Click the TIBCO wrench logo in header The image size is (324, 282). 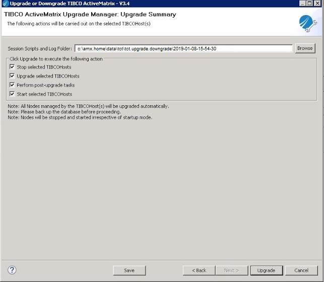[x=308, y=23]
